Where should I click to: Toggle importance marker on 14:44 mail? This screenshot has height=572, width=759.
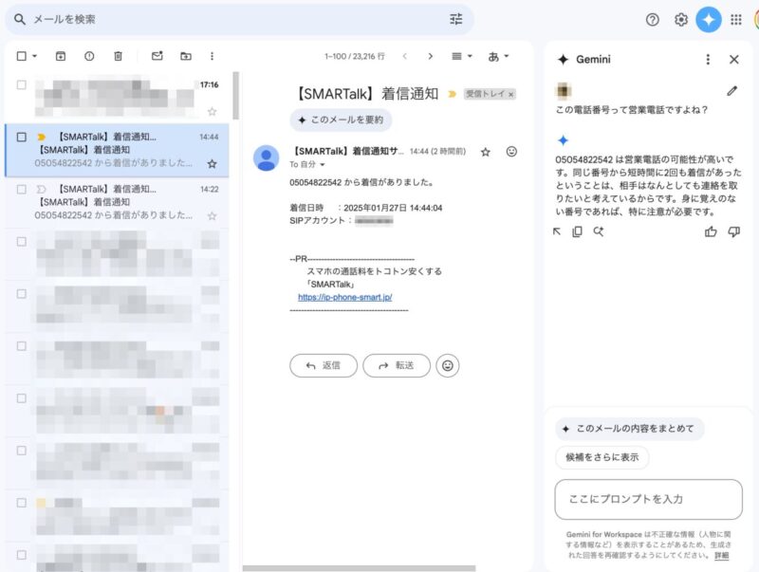click(41, 137)
